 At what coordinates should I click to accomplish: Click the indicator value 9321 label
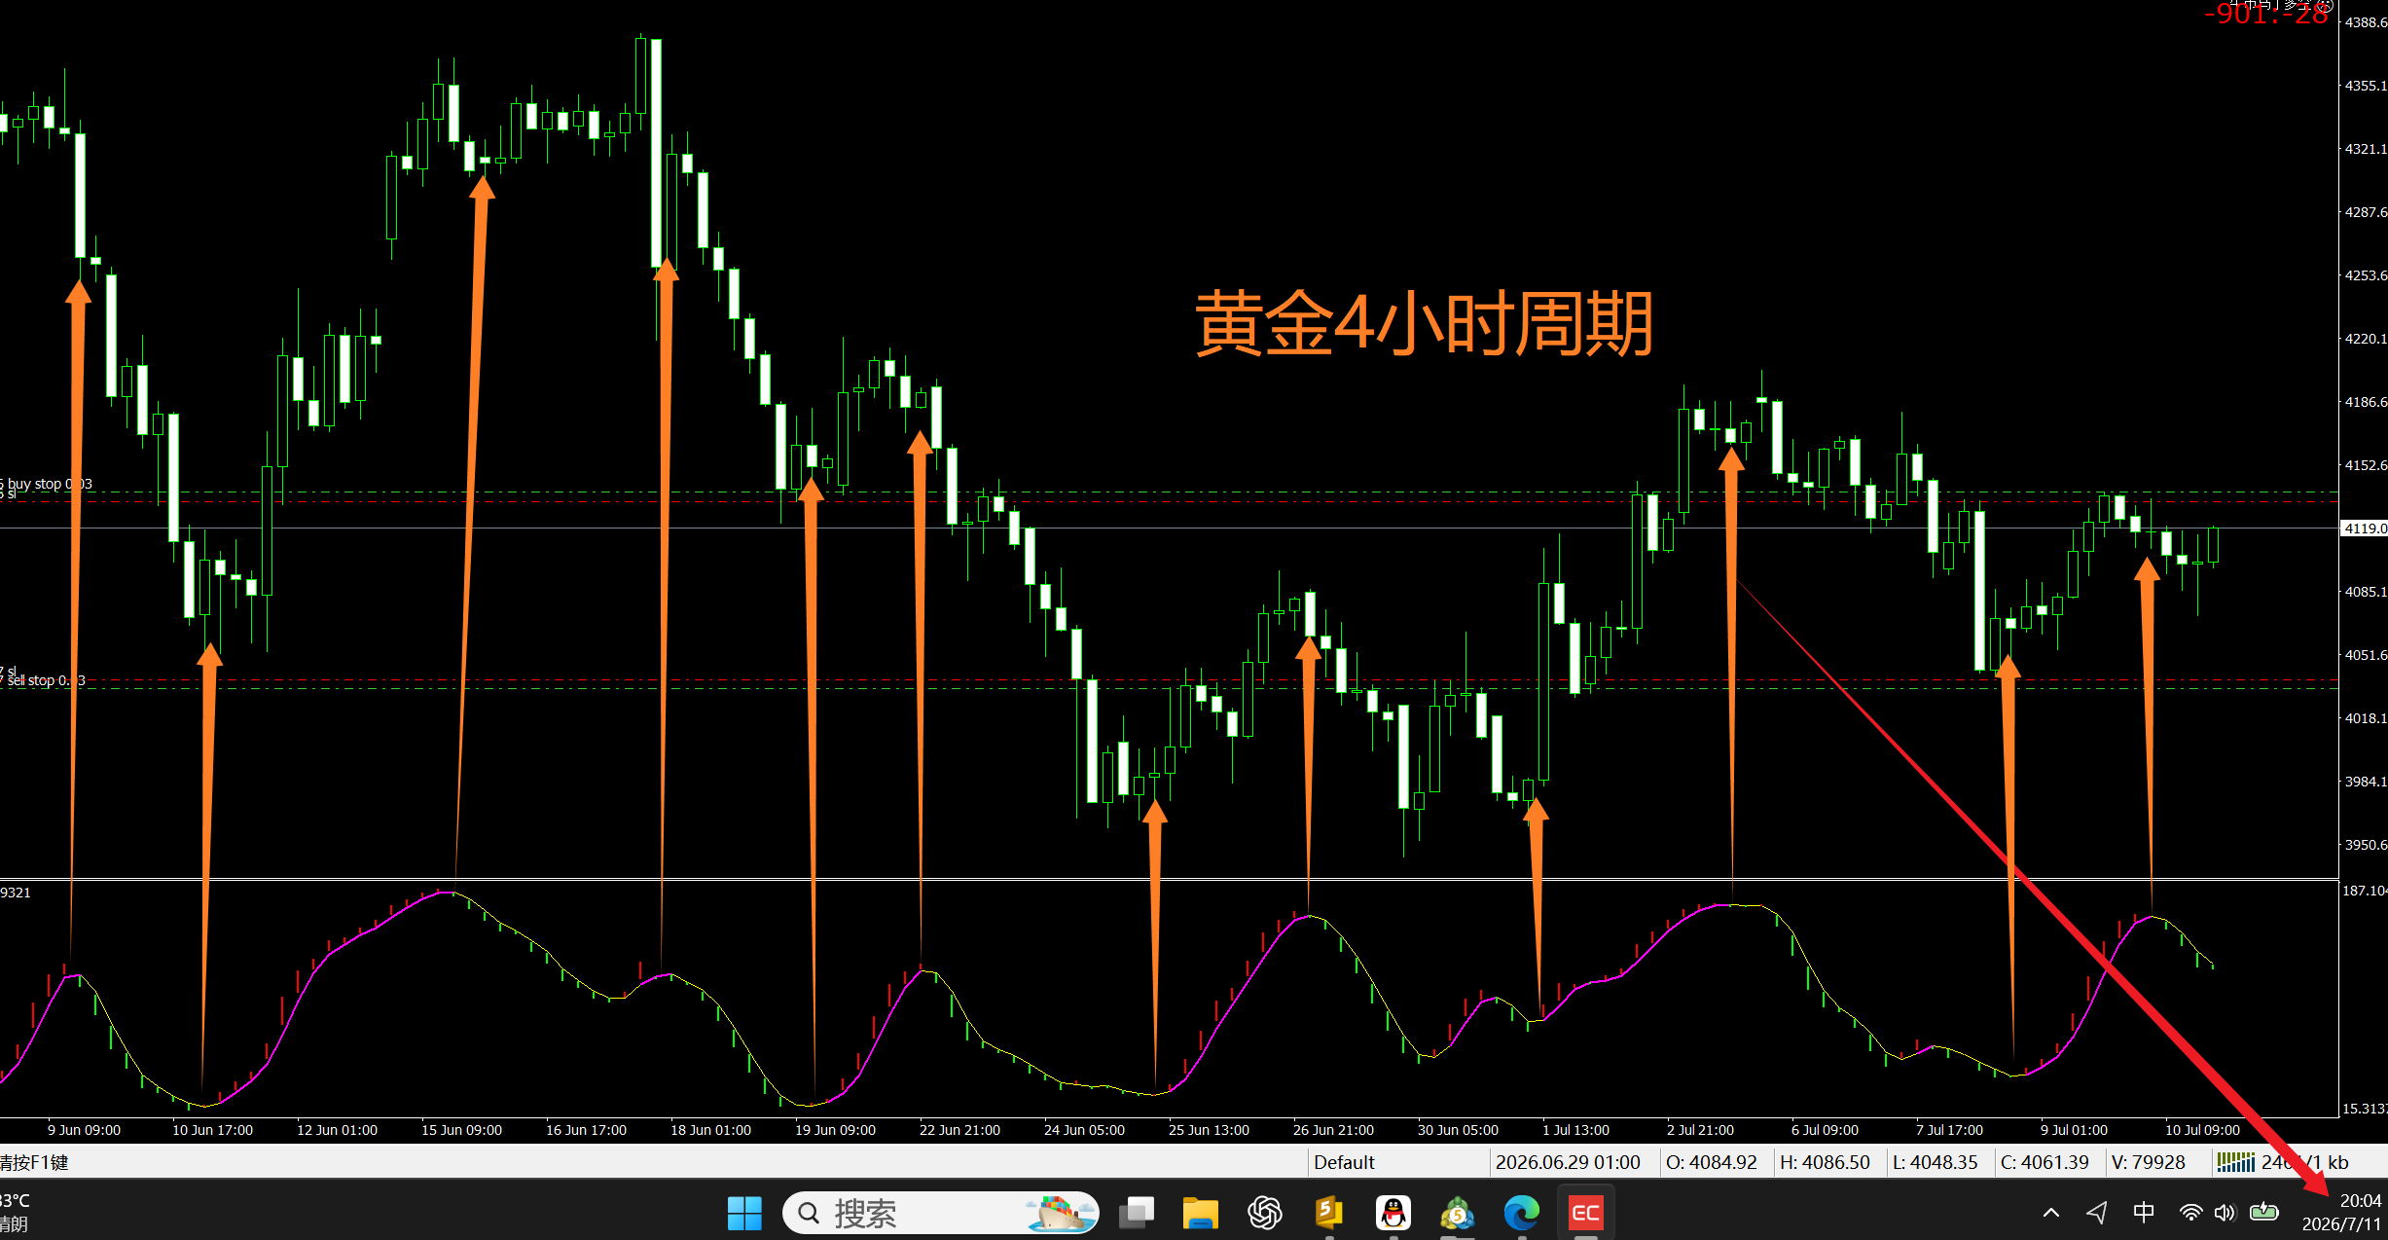(16, 893)
